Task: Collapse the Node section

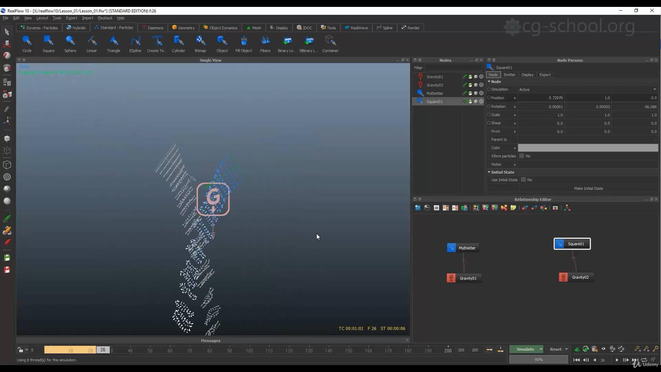Action: coord(489,82)
